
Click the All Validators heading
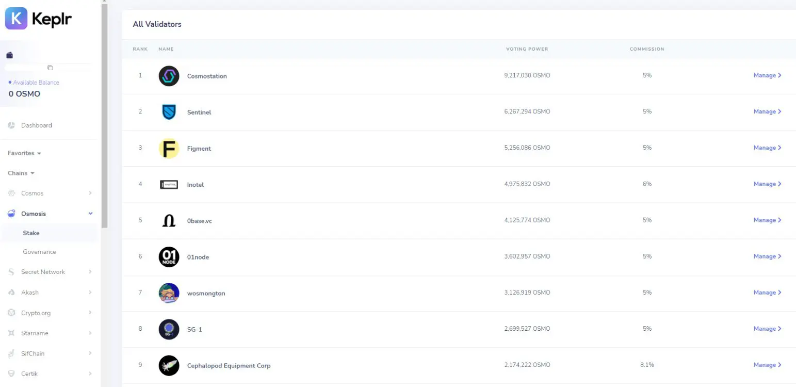click(x=157, y=24)
